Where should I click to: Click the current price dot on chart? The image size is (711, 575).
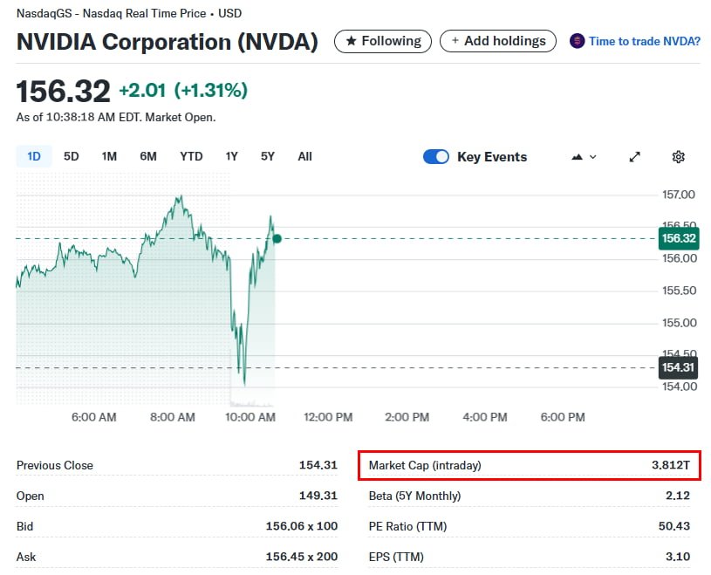coord(277,238)
